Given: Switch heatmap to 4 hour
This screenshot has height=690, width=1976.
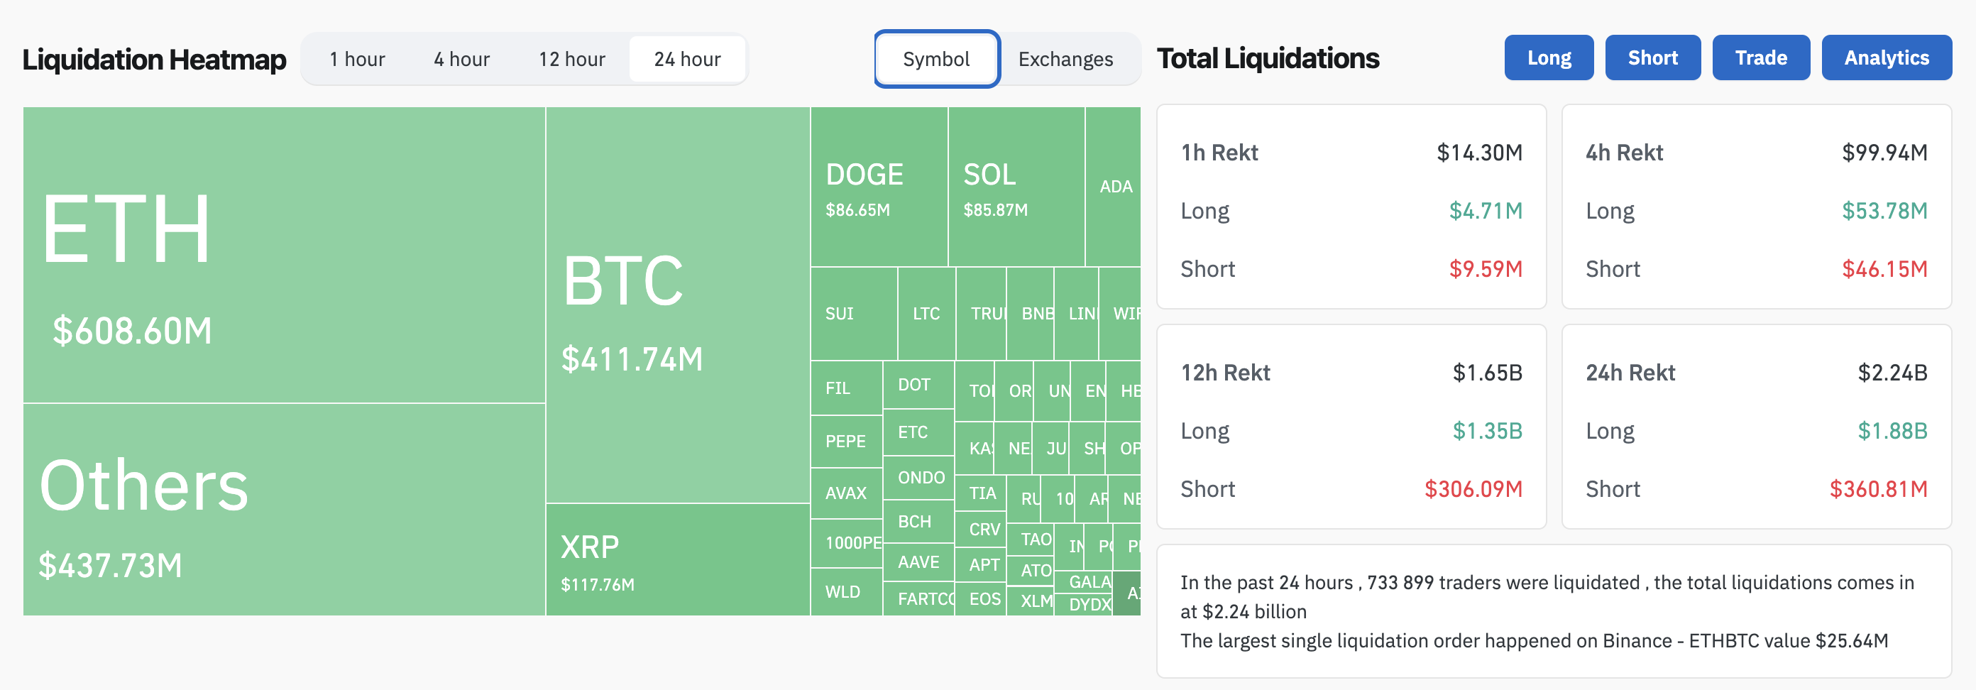Looking at the screenshot, I should pyautogui.click(x=461, y=59).
